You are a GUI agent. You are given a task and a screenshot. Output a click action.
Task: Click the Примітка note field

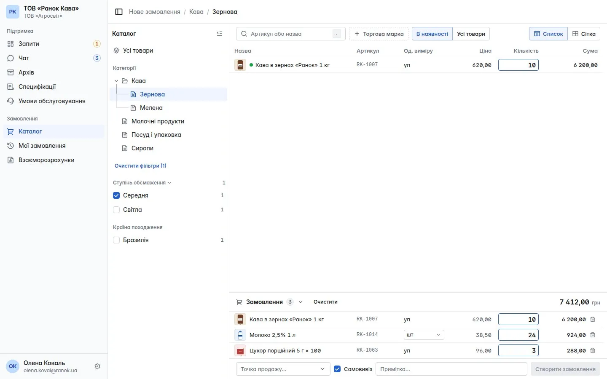pos(451,369)
